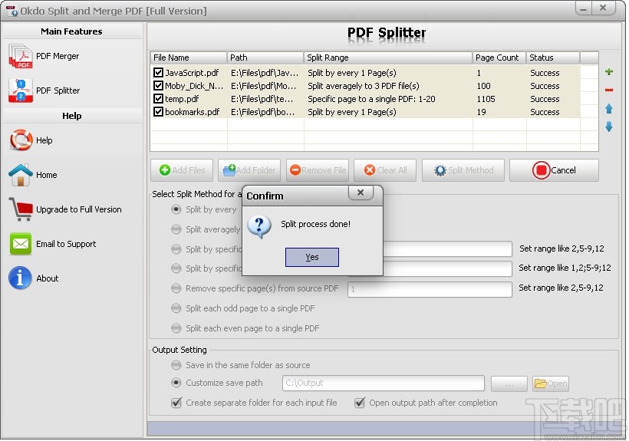Open the Split Method button
Viewport: 629px width, 441px height.
(463, 170)
